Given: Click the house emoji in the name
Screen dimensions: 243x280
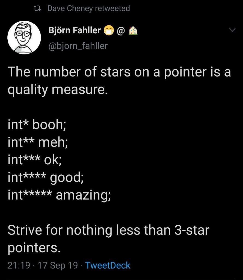Looking at the screenshot, I should [133, 31].
